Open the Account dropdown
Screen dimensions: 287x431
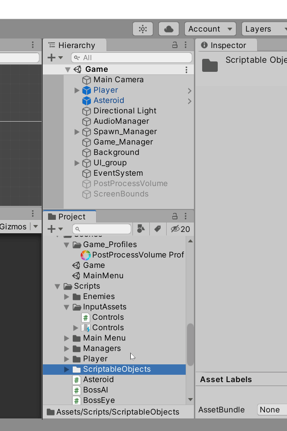[210, 29]
